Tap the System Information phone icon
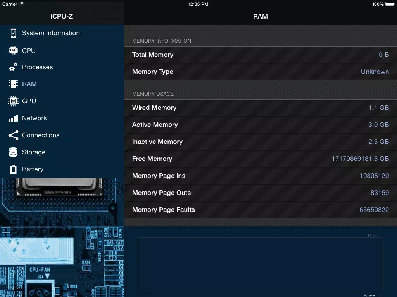397x297 pixels. (14, 33)
